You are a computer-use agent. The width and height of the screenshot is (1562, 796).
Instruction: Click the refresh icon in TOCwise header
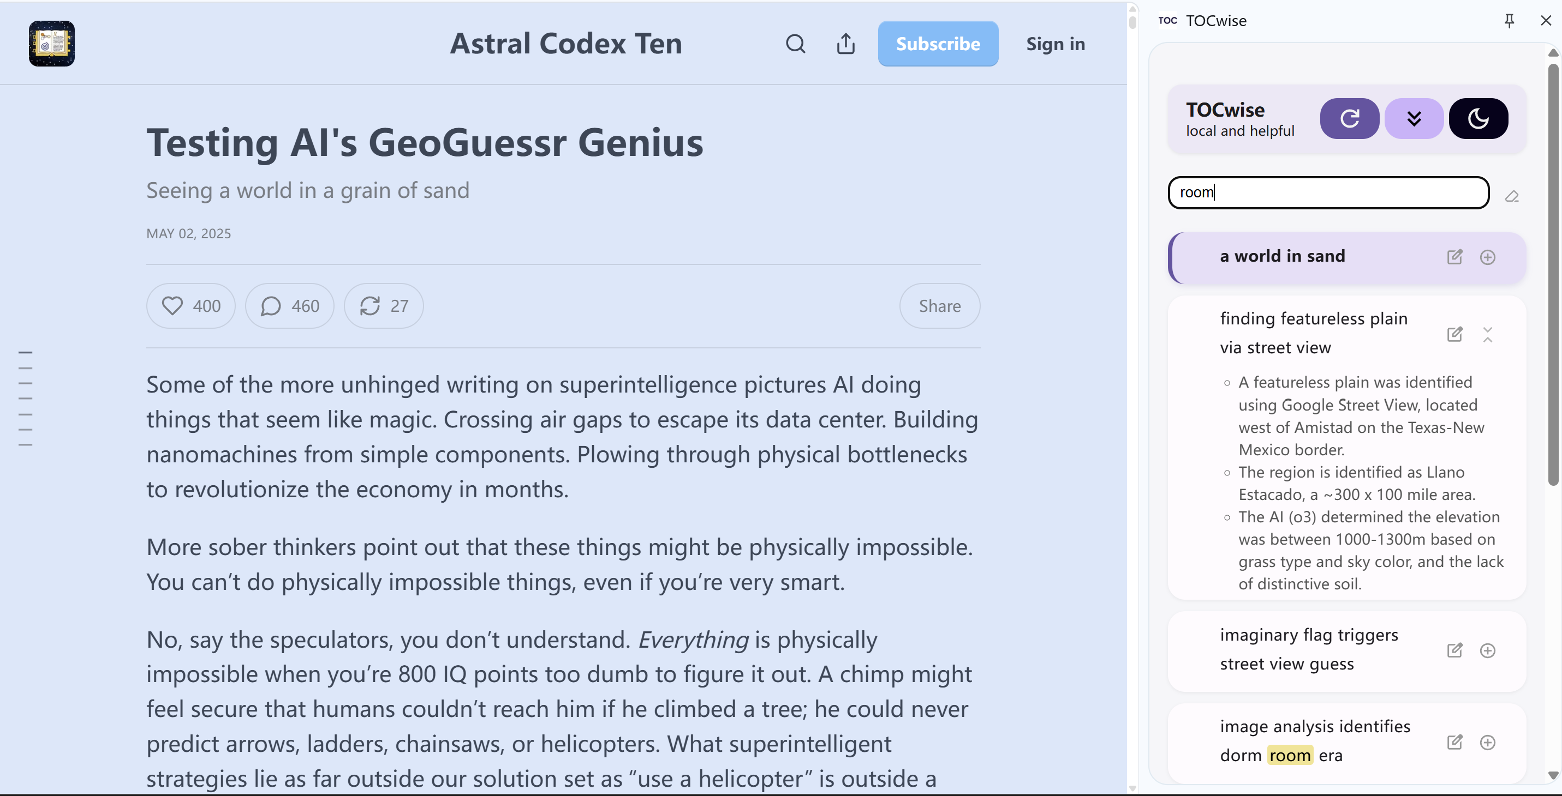point(1349,118)
